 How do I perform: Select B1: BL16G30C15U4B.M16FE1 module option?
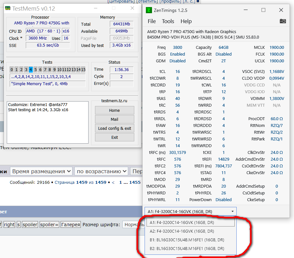[x=191, y=240]
